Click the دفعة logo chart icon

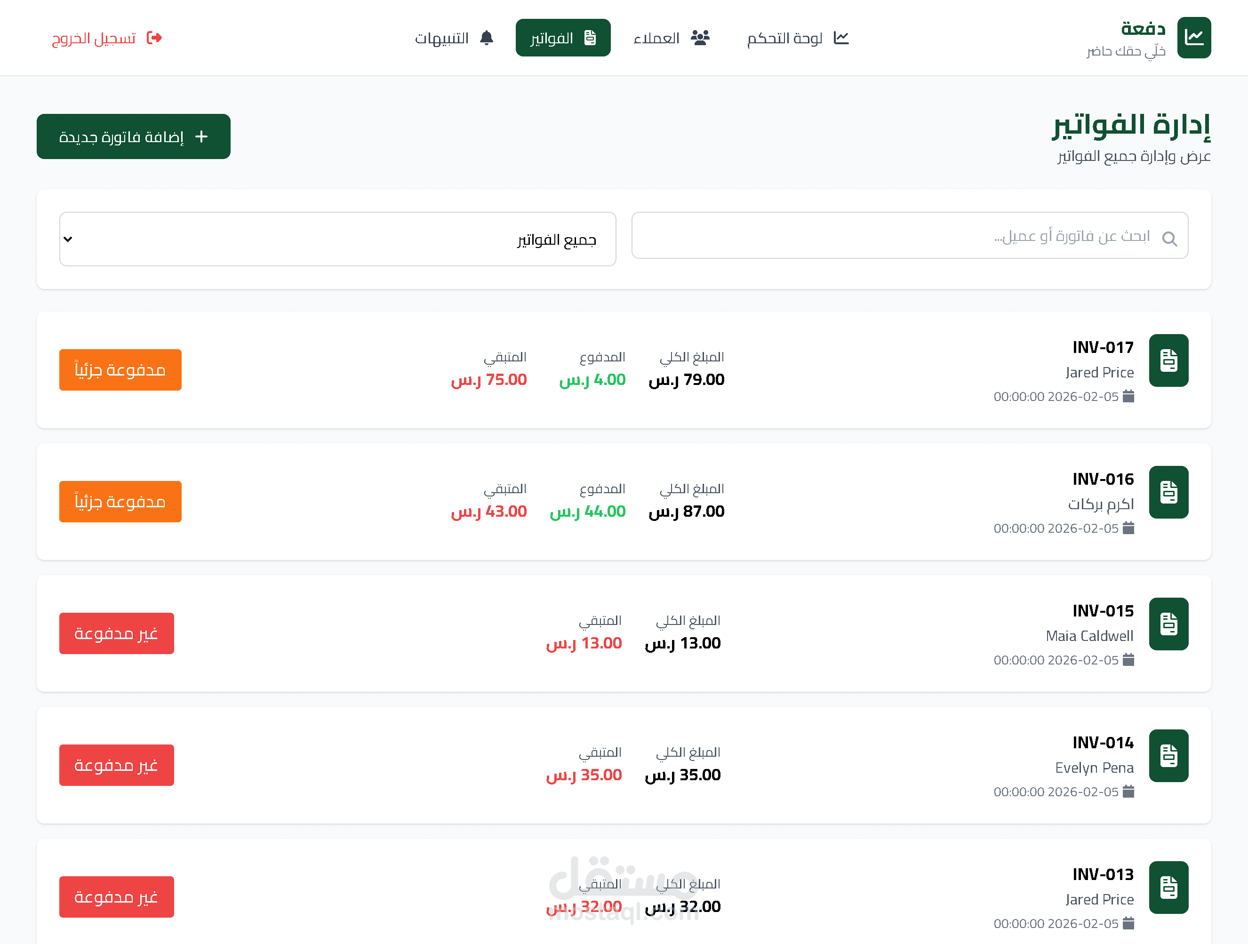pyautogui.click(x=1193, y=38)
